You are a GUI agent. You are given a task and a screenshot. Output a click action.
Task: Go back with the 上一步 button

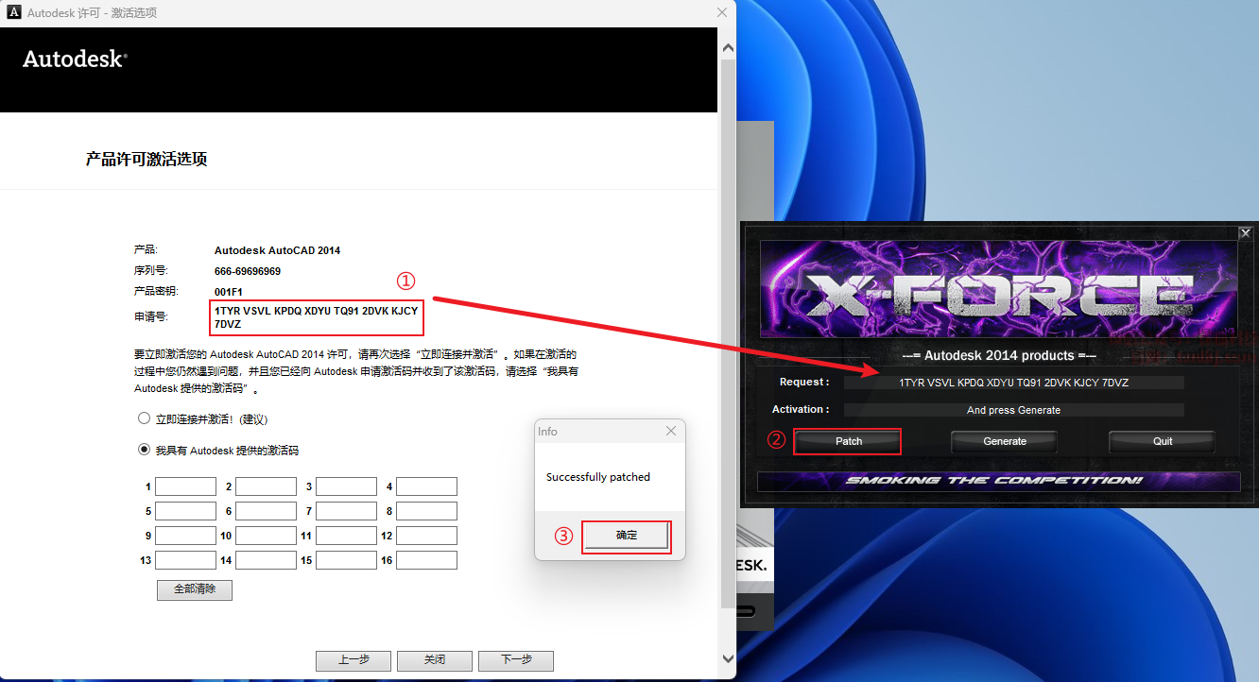coord(354,660)
